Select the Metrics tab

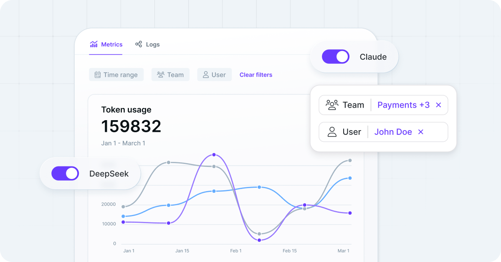click(x=106, y=44)
